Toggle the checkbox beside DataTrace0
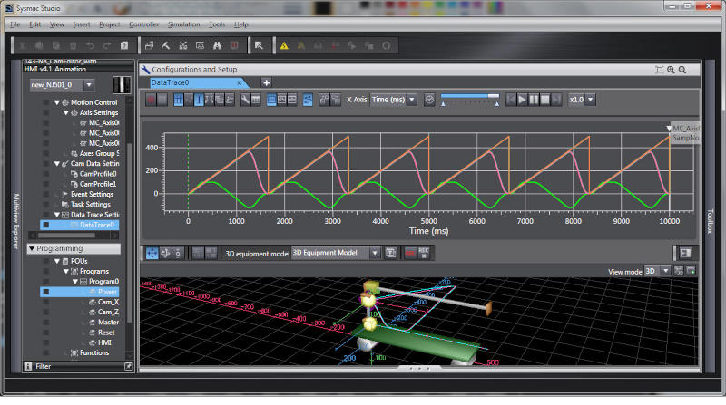 point(46,226)
